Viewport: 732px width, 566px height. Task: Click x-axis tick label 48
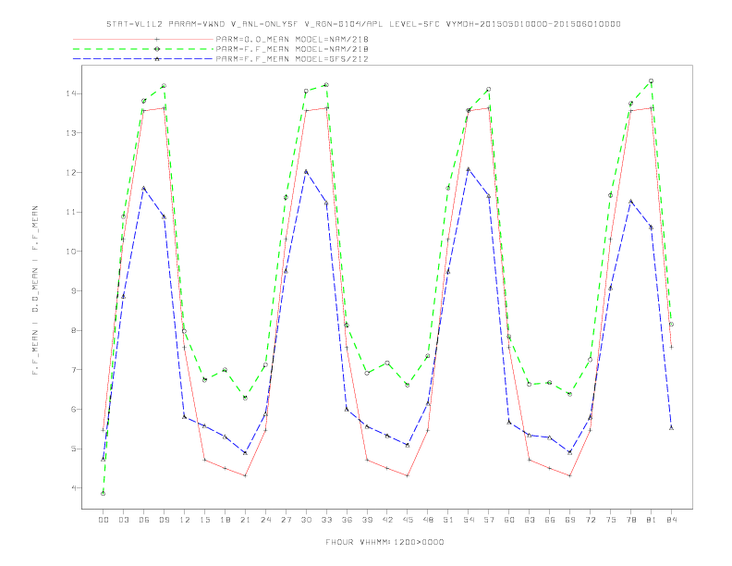(428, 520)
